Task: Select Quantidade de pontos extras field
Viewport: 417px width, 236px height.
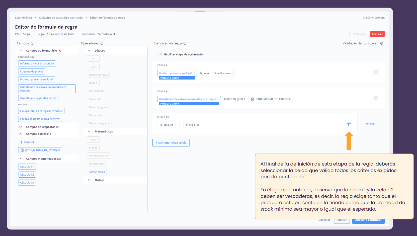Action: (x=38, y=98)
